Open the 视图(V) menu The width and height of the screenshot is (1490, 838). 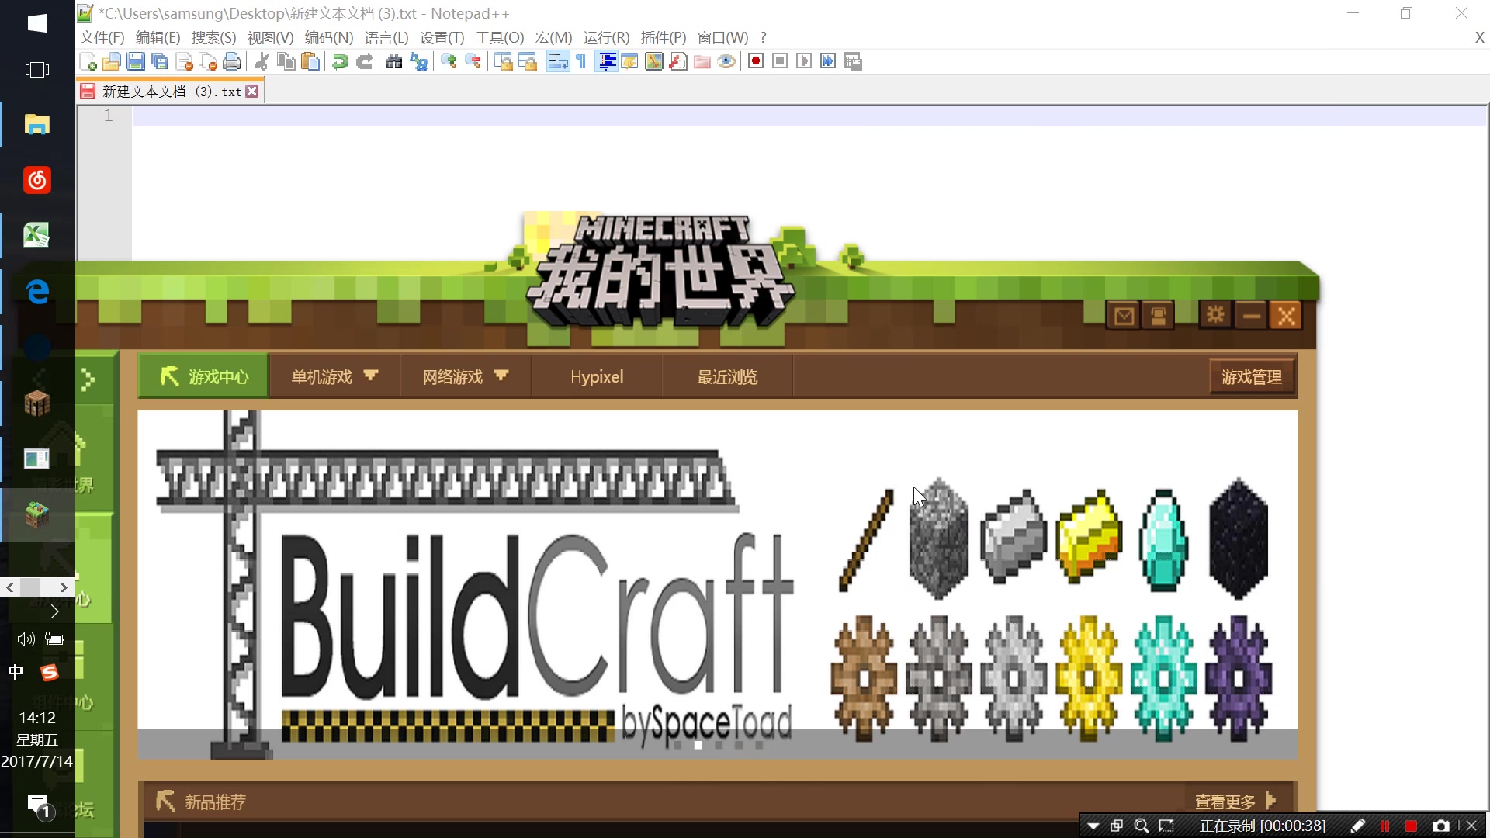coord(270,37)
